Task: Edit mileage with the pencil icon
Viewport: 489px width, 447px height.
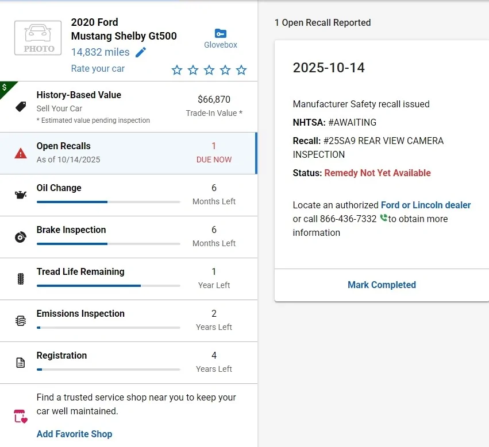Action: click(x=141, y=52)
